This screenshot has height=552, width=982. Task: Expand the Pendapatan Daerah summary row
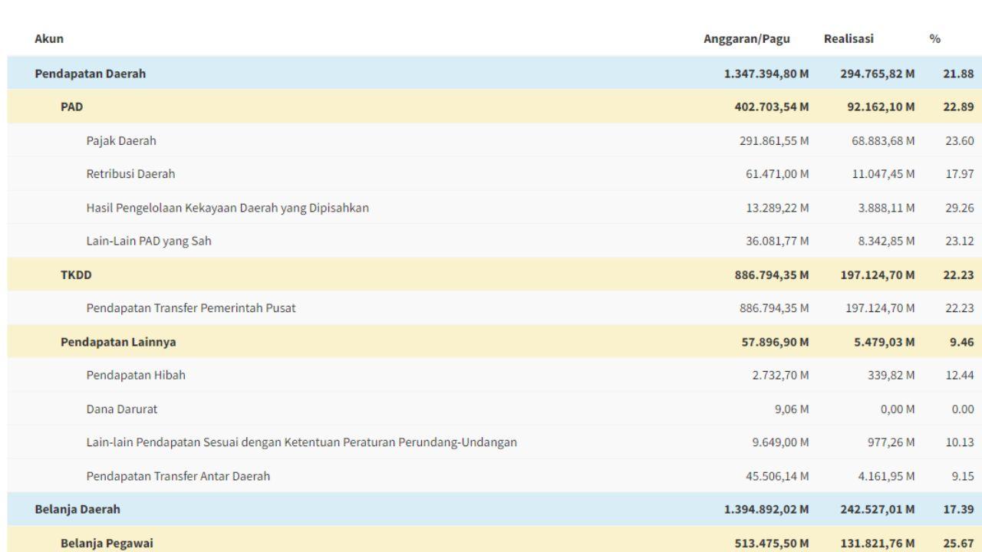[89, 74]
